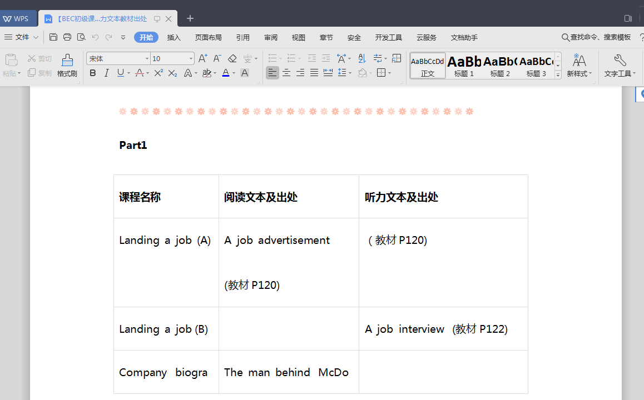Open the 页面布局 ribbon tab
The height and width of the screenshot is (400, 644).
pyautogui.click(x=208, y=38)
